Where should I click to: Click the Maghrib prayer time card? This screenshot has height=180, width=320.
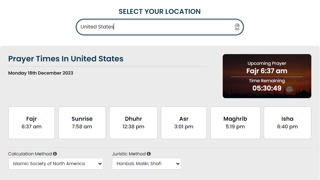pos(235,123)
